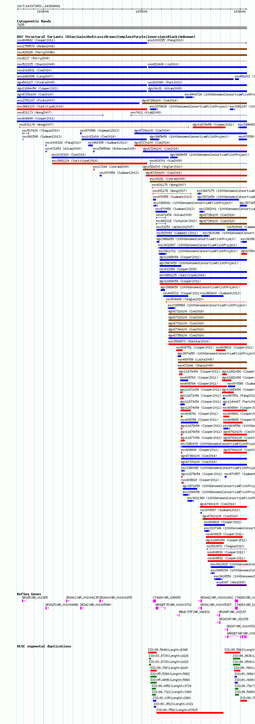The height and width of the screenshot is (724, 255).
Task: Open variant nsv471646 (Sharp2005)
Action: point(196,365)
